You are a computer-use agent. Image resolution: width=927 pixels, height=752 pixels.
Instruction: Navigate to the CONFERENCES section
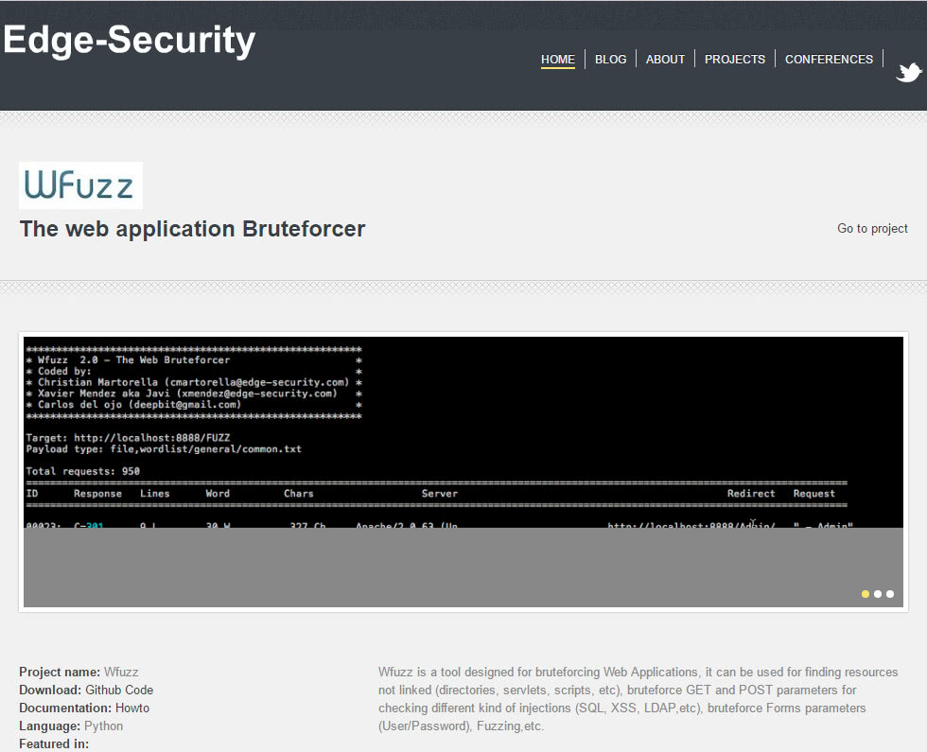[829, 59]
